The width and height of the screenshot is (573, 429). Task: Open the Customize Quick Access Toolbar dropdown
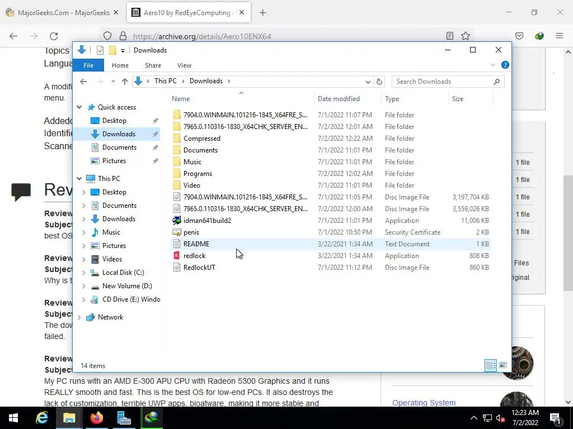[x=123, y=50]
